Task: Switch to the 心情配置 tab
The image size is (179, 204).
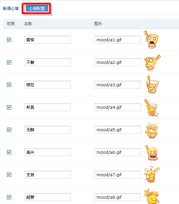Action: point(37,9)
